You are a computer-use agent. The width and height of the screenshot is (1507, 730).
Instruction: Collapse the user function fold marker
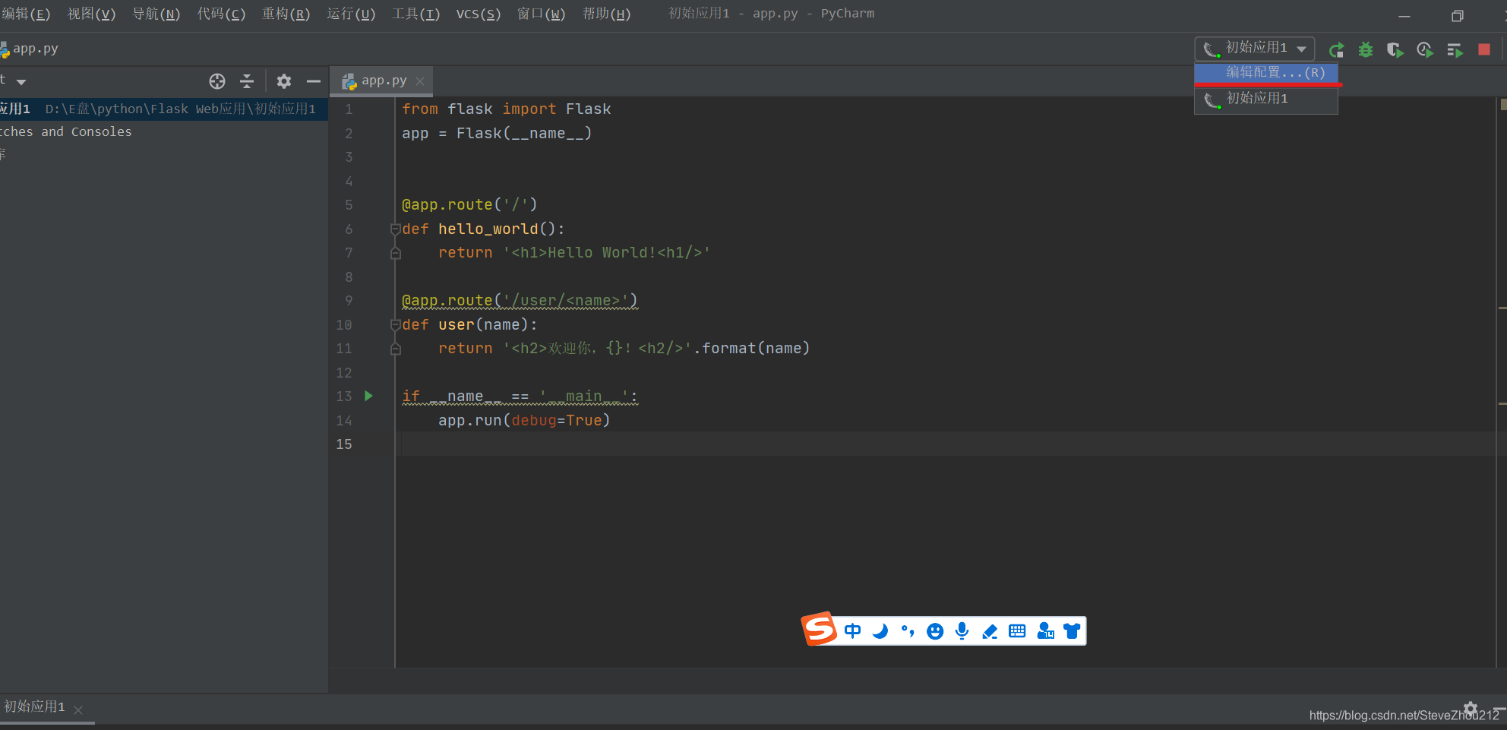(395, 324)
